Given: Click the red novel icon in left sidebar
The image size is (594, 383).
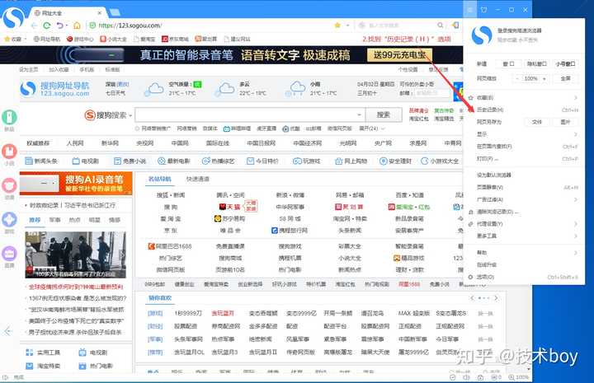Looking at the screenshot, I should 9,152.
